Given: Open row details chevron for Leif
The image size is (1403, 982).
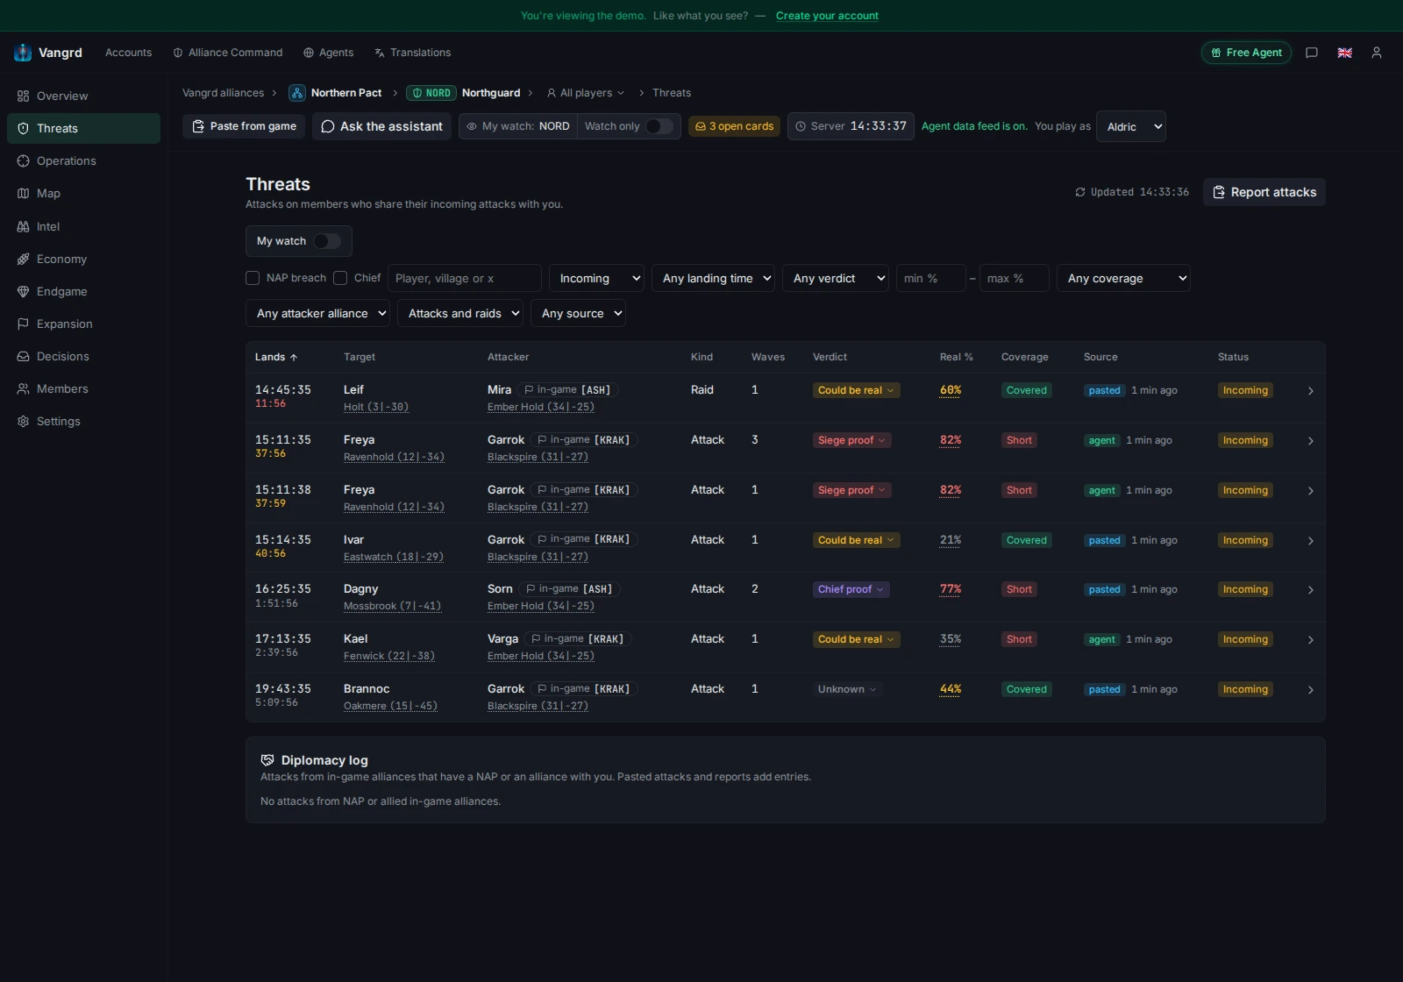Looking at the screenshot, I should tap(1310, 391).
